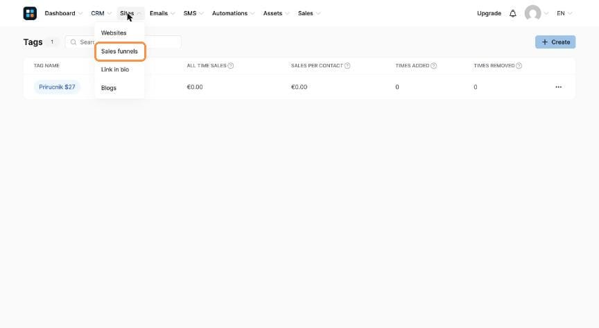Viewport: 599px width, 328px height.
Task: Expand the Emails dropdown
Action: pyautogui.click(x=162, y=13)
